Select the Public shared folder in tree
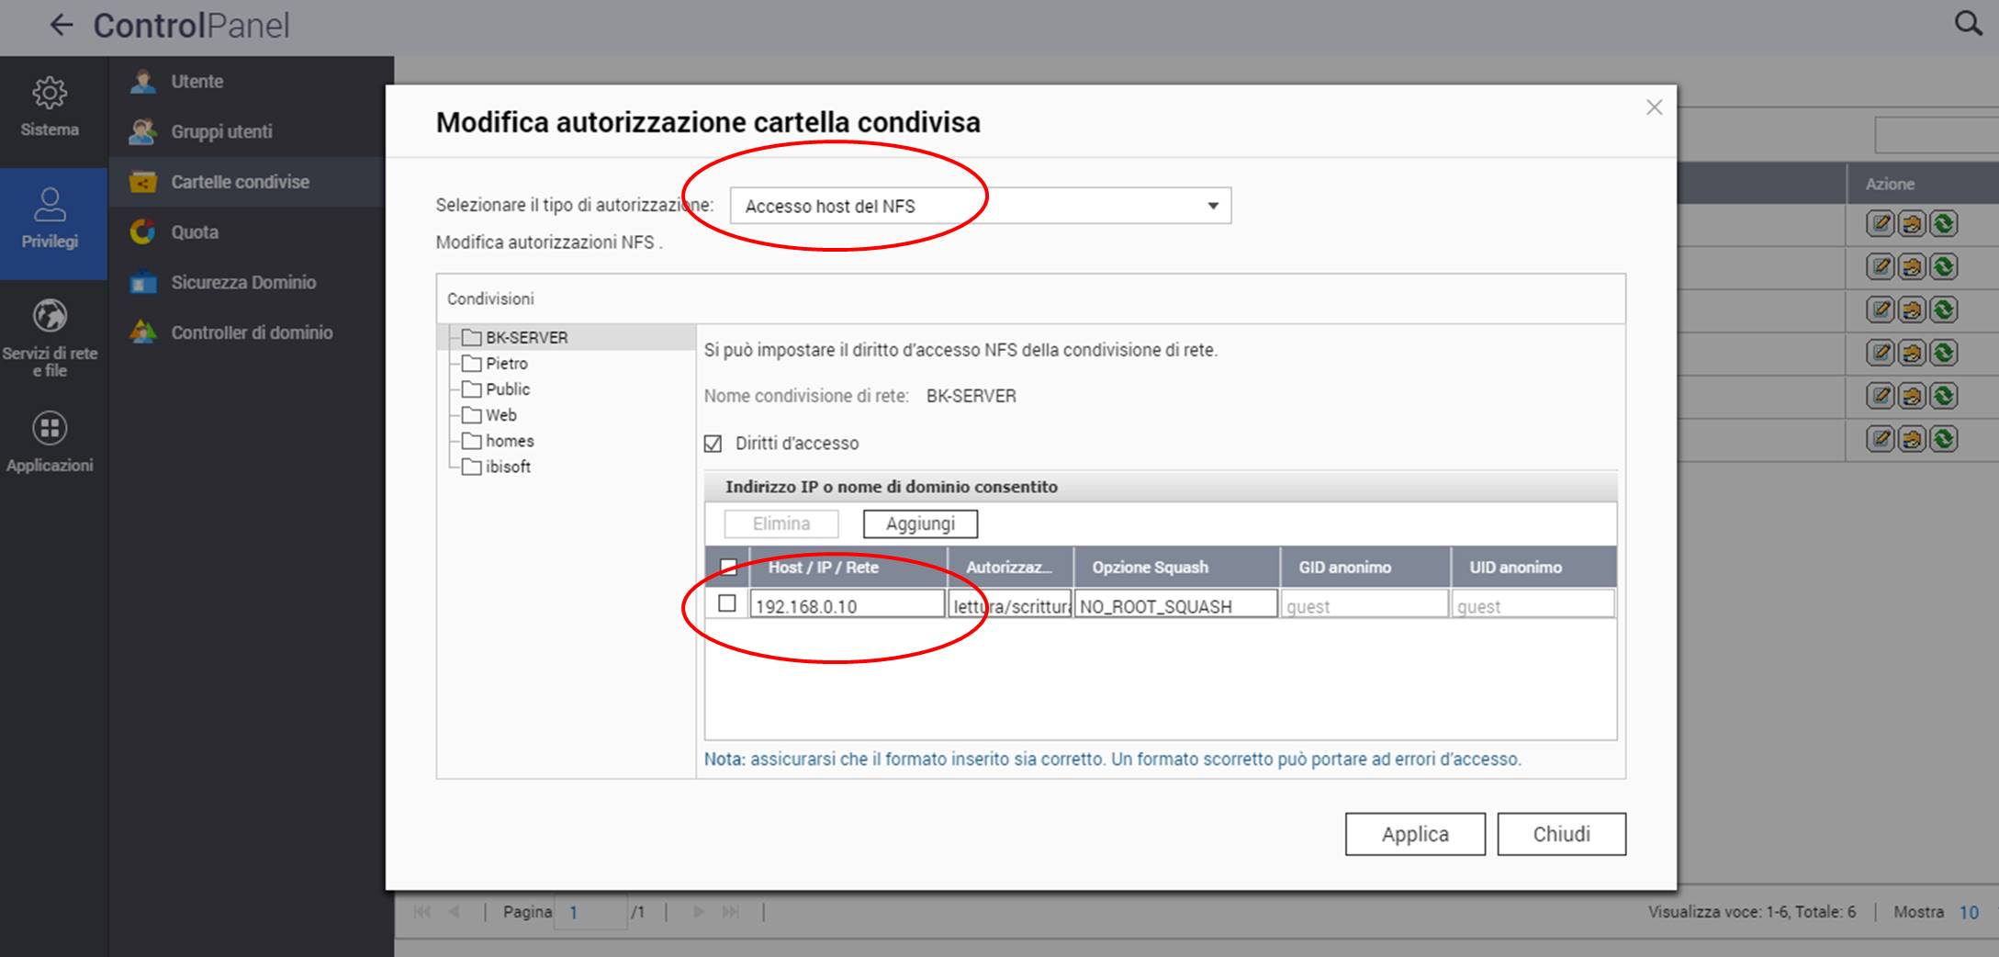Image resolution: width=1999 pixels, height=957 pixels. [507, 389]
